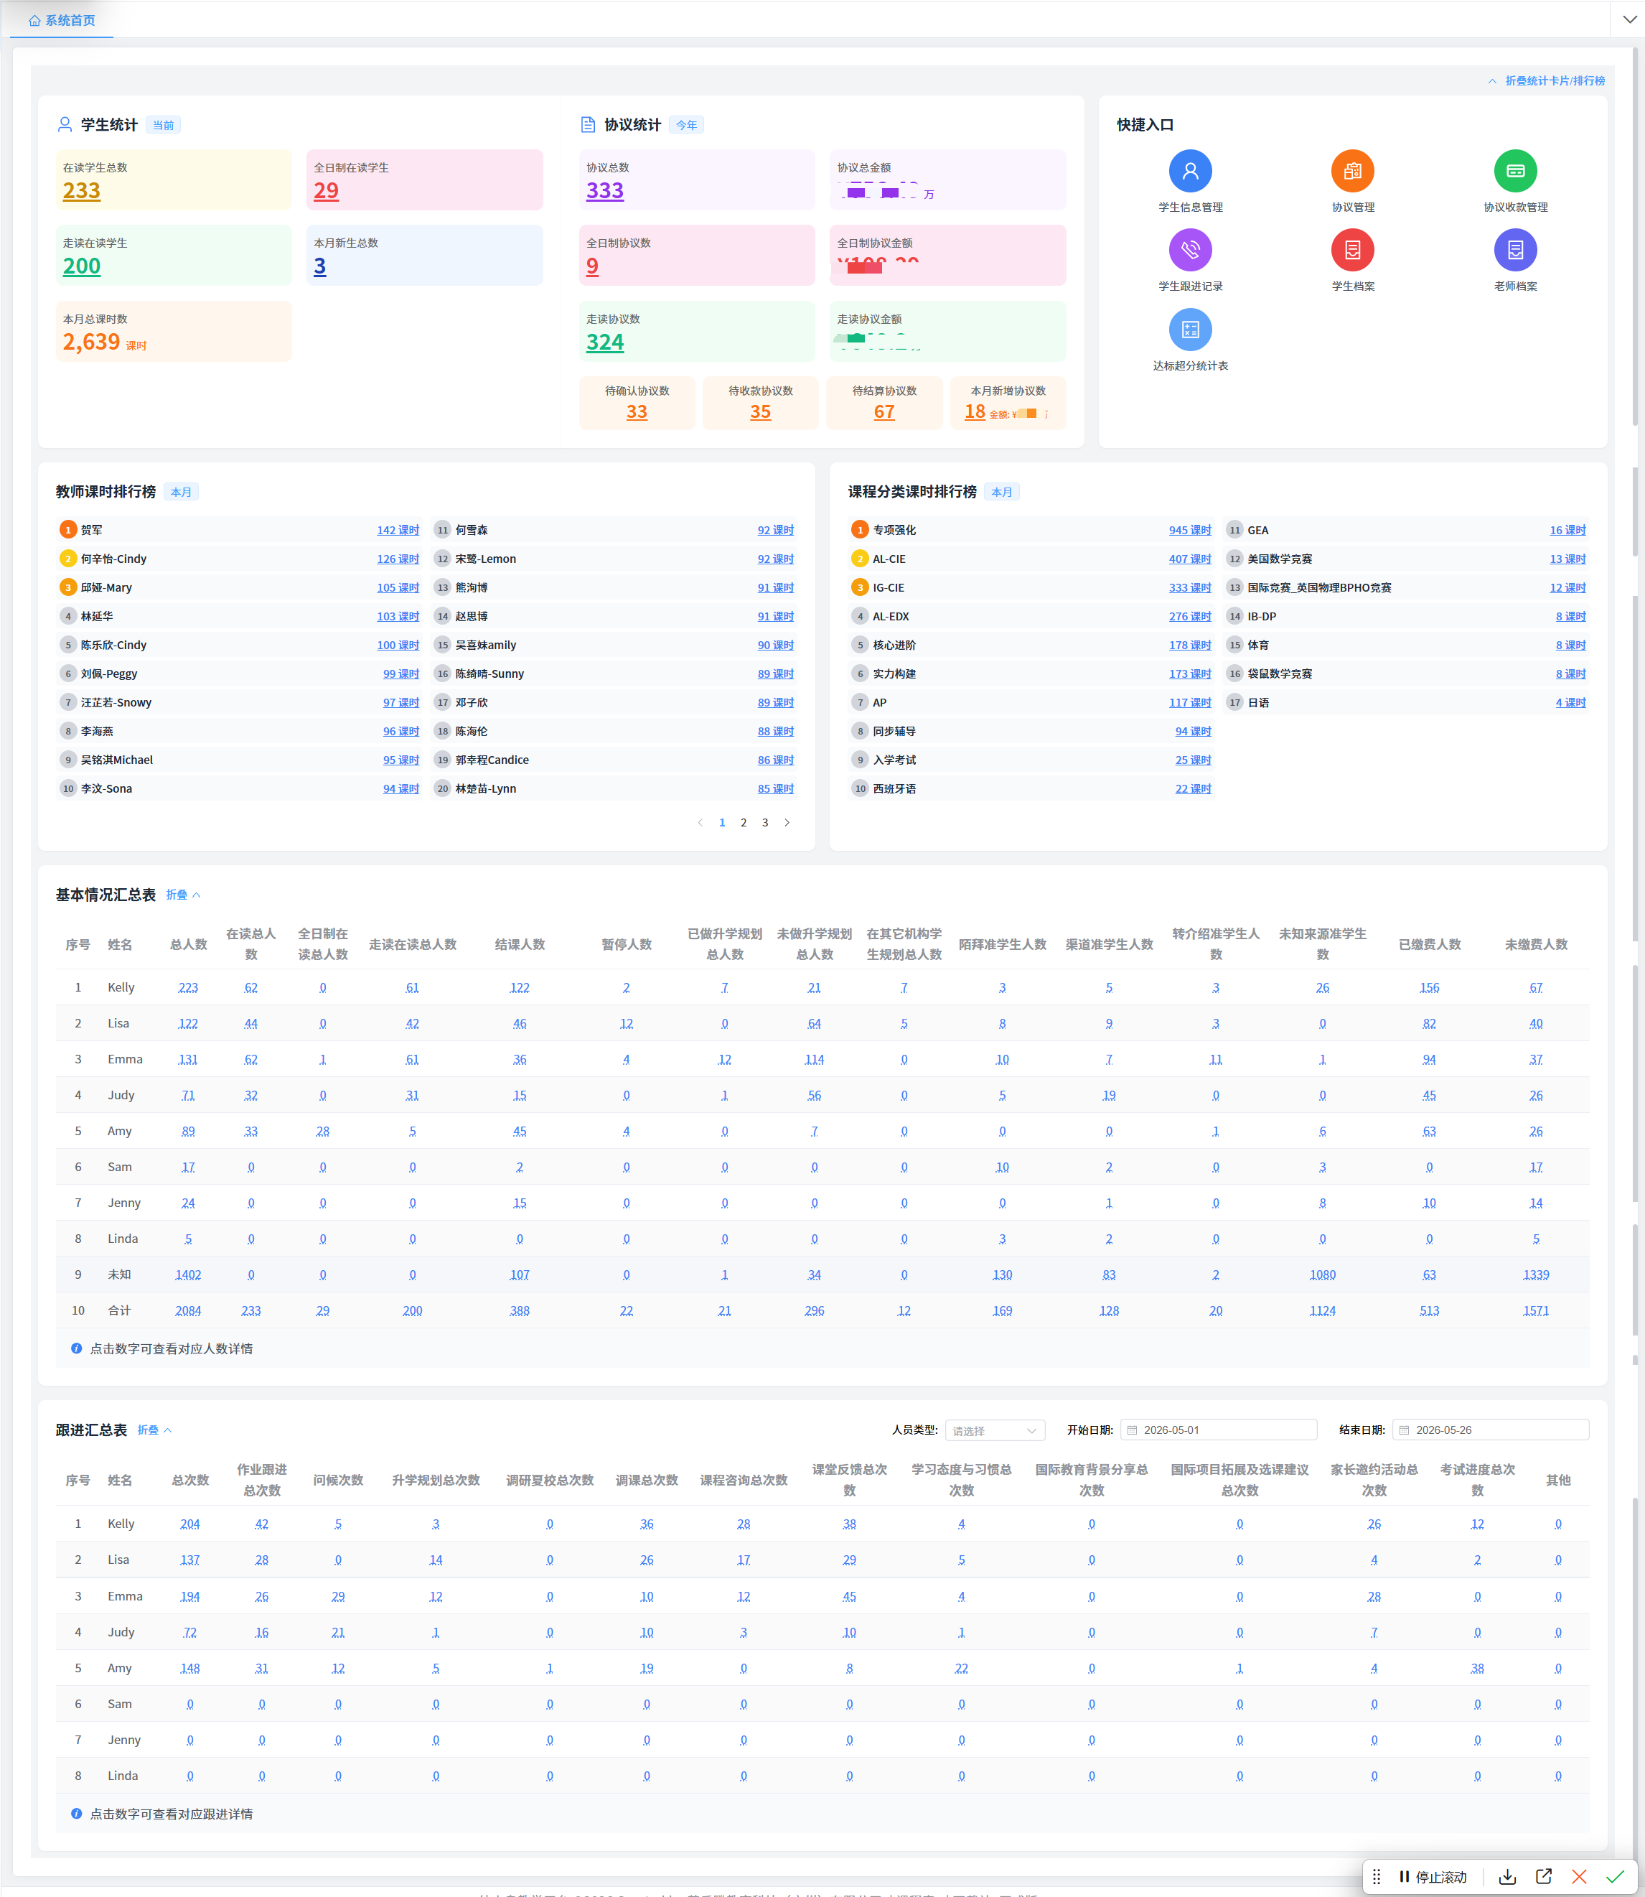The height and width of the screenshot is (1897, 1645).
Task: Collapse the 跟进汇总表 via 折叠
Action: (x=154, y=1430)
